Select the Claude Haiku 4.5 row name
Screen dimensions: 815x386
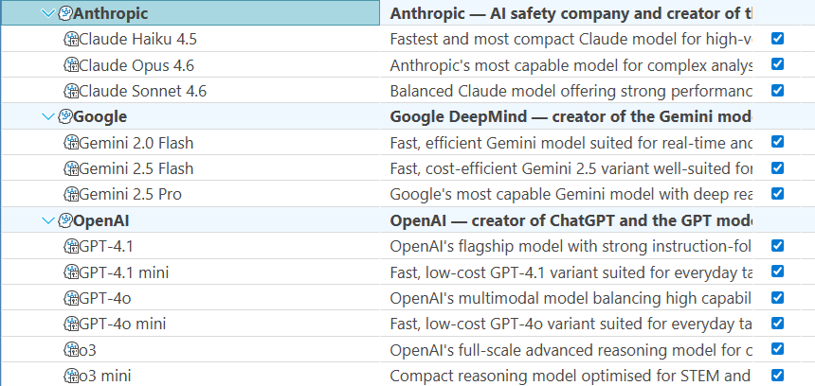[x=137, y=39]
